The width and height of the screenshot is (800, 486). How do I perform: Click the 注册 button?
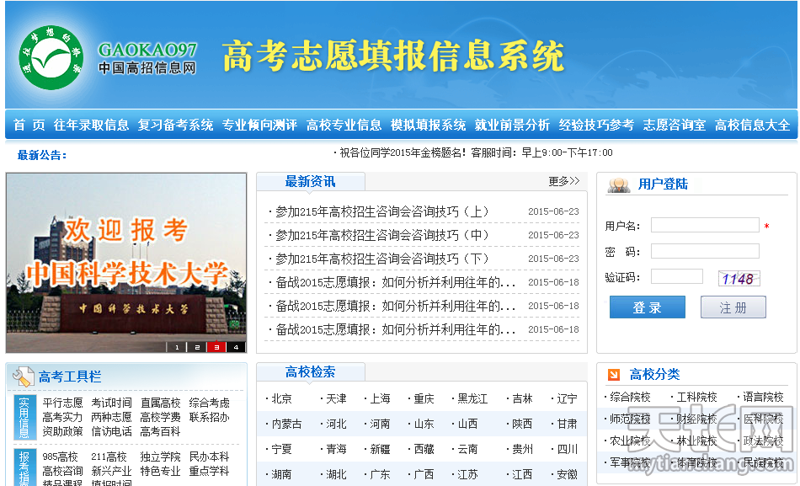coord(733,307)
